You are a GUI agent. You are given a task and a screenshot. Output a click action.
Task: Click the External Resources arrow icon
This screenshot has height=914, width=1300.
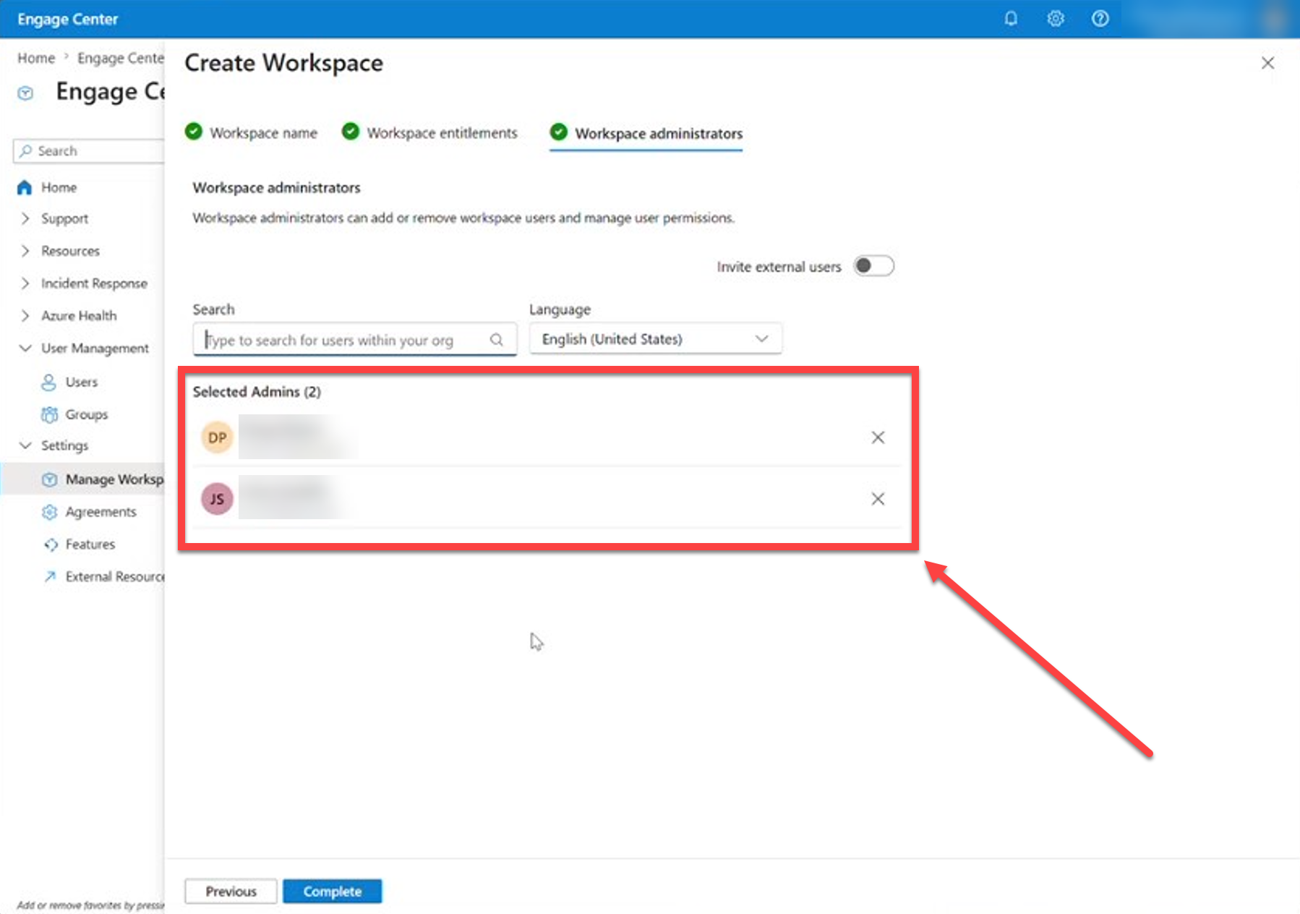click(50, 576)
